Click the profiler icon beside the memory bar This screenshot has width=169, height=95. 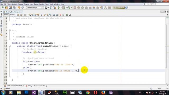click(127, 8)
